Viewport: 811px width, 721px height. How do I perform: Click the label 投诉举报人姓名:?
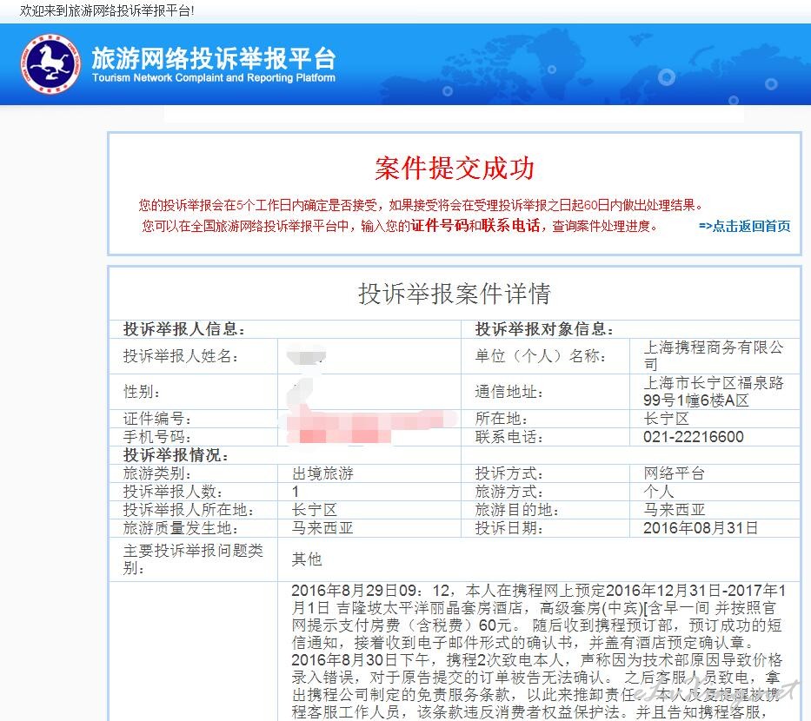tap(181, 356)
